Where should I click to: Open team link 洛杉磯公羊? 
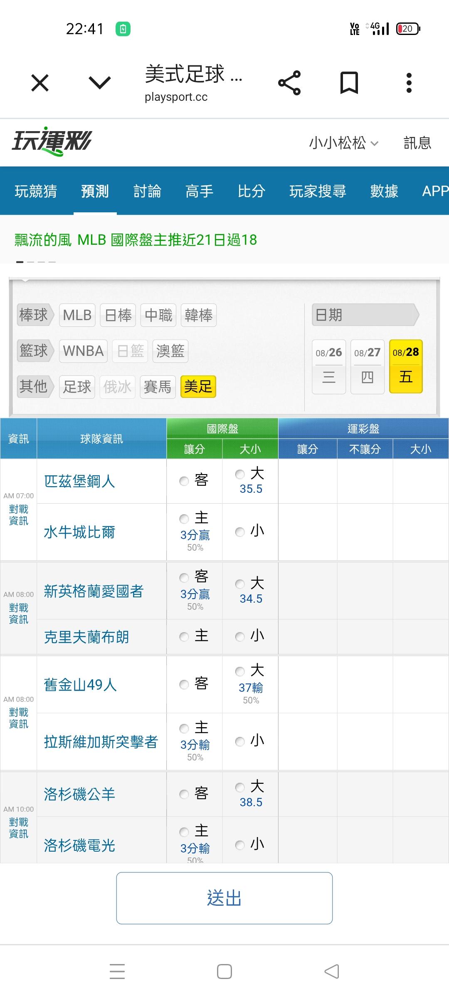click(x=79, y=794)
